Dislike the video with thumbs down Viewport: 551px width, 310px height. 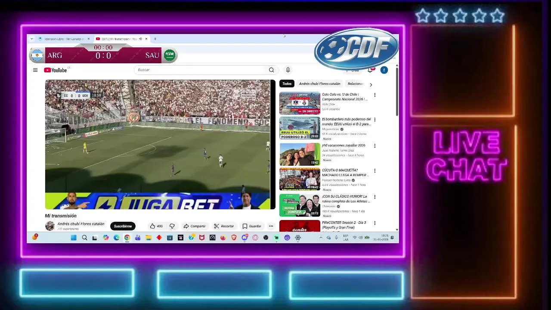point(172,226)
